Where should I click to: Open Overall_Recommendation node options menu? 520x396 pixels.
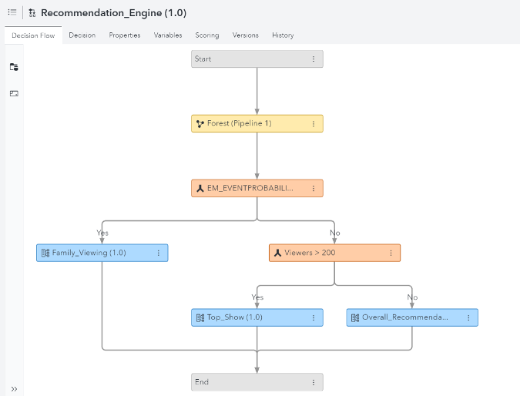pos(468,317)
